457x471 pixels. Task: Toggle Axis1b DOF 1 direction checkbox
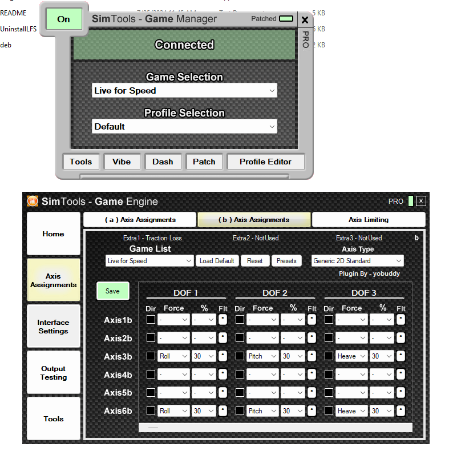click(x=151, y=320)
